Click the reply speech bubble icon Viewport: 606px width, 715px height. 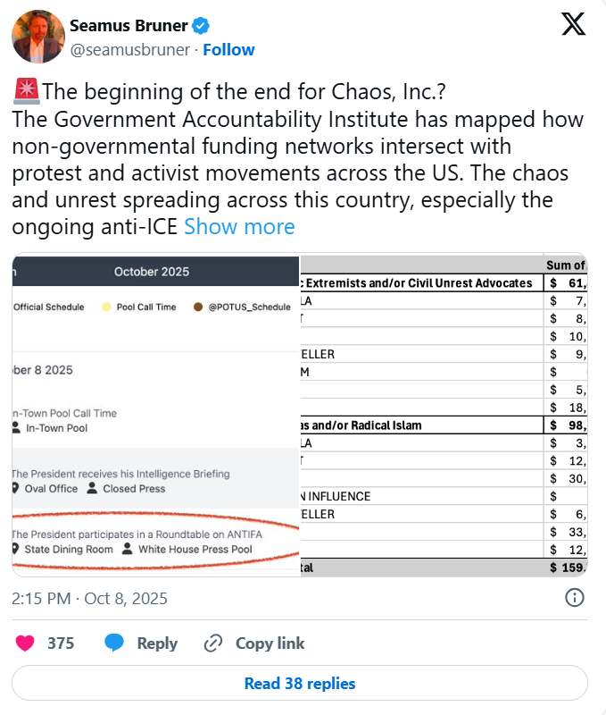tap(113, 643)
